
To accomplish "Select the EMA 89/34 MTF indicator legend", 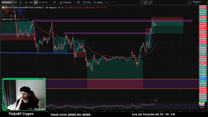I will tap(8, 19).
